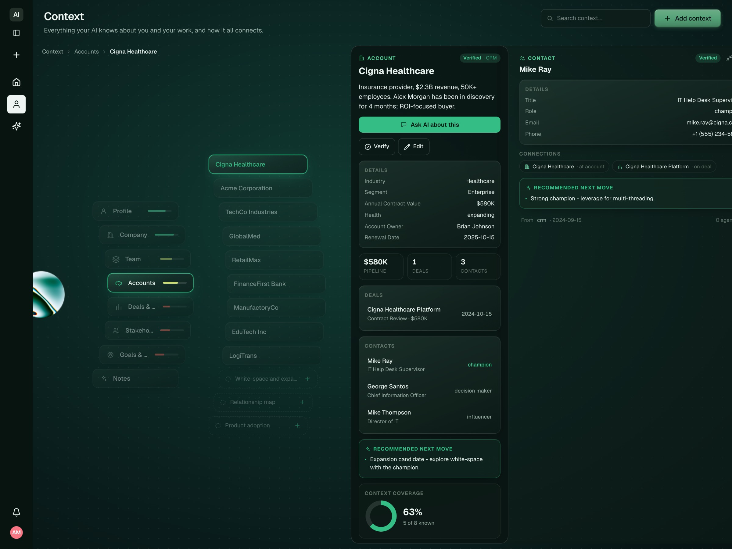Click the plus icon in left sidebar
This screenshot has height=549, width=732.
16,55
